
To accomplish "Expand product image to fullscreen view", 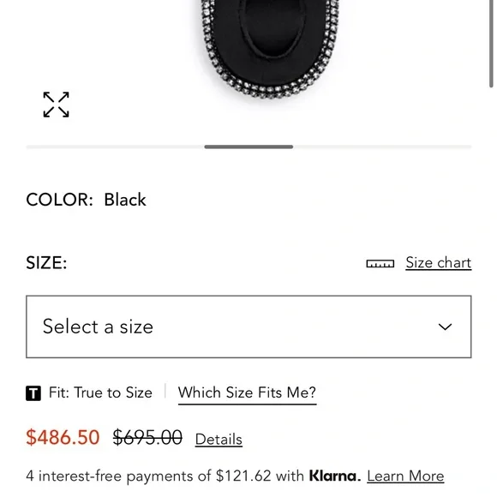I will tap(56, 105).
